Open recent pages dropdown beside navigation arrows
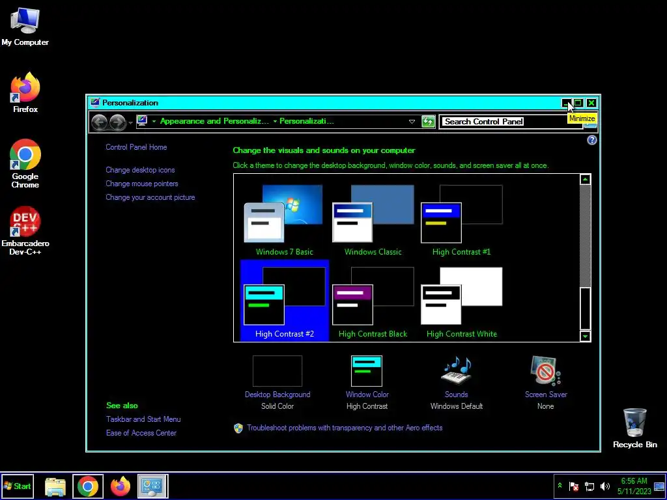Image resolution: width=667 pixels, height=500 pixels. tap(130, 123)
